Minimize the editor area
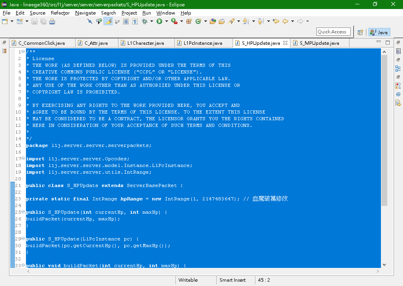Image resolution: width=403 pixels, height=286 pixels. 379,42
